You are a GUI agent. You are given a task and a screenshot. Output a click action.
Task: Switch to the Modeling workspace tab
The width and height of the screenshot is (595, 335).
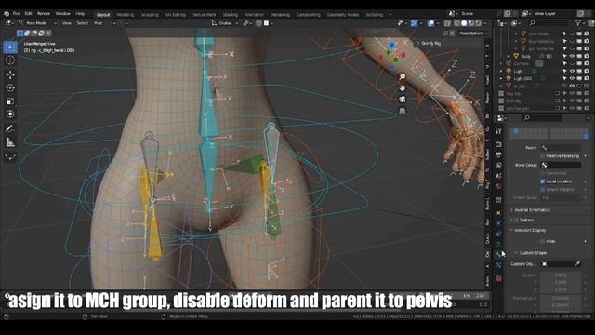click(x=126, y=15)
